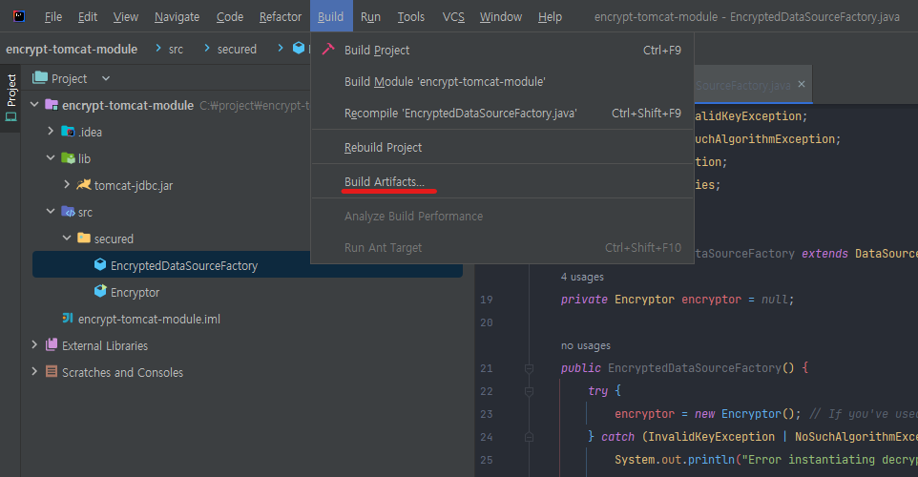The image size is (918, 477).
Task: Choose Build Project from the menu
Action: tap(502, 51)
